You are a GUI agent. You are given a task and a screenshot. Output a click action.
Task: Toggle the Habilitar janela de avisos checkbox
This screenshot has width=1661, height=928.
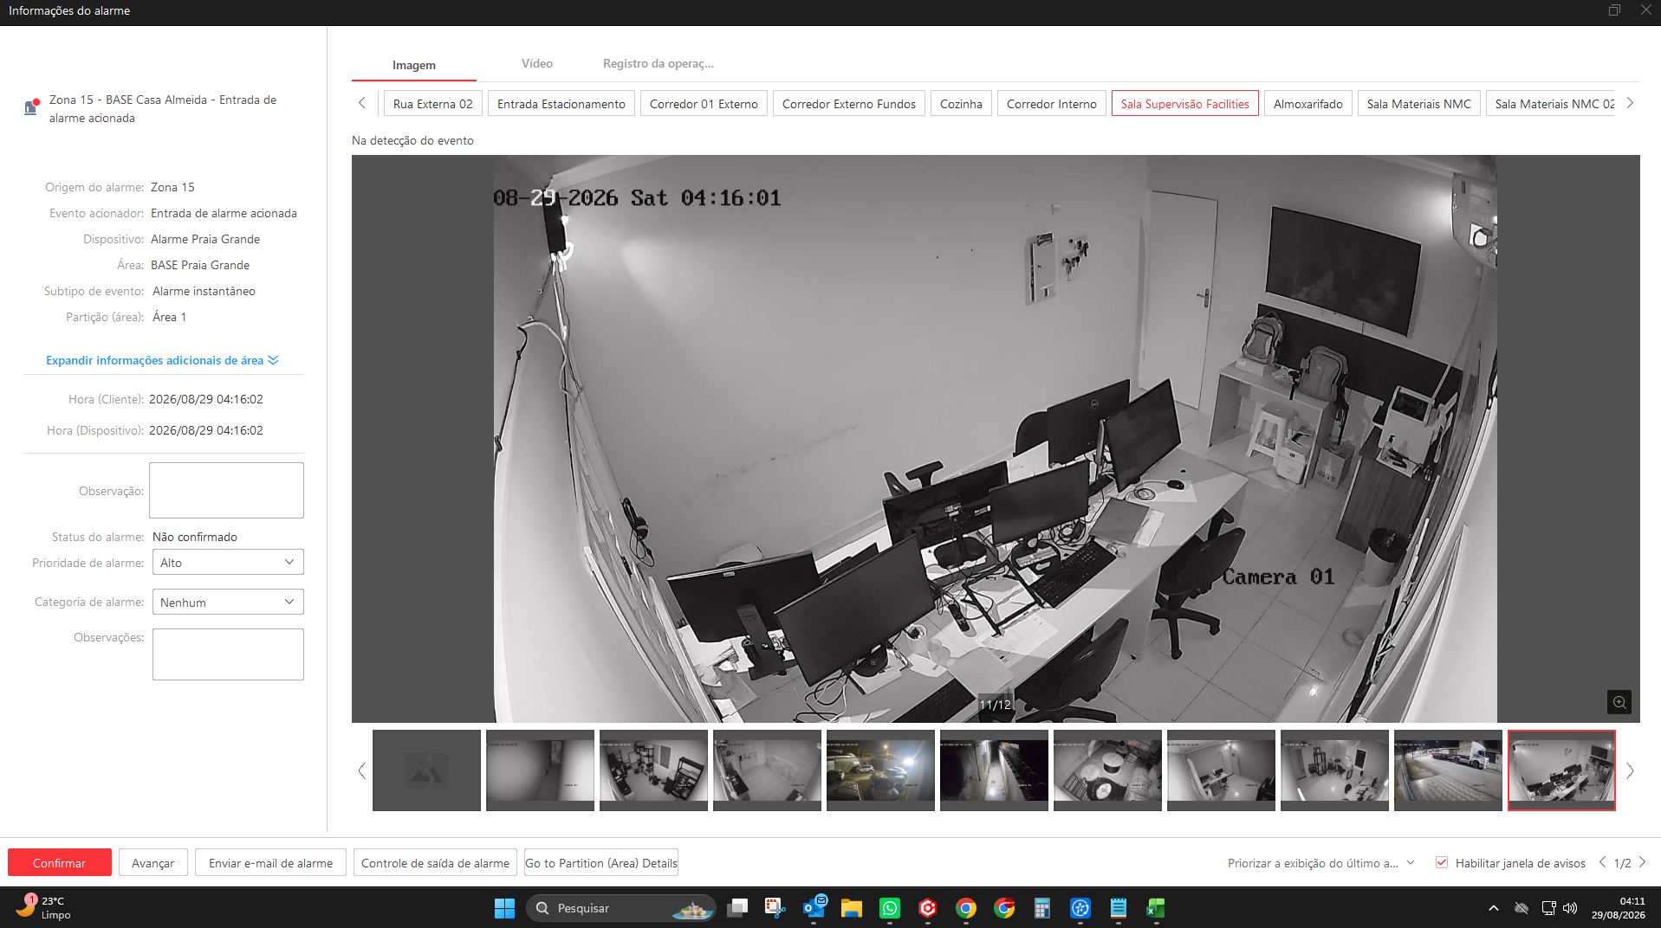1442,863
